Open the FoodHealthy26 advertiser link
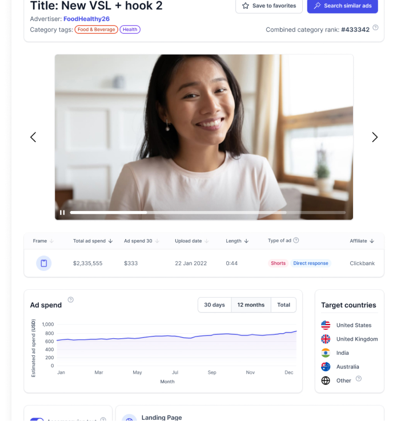393x421 pixels. (86, 19)
